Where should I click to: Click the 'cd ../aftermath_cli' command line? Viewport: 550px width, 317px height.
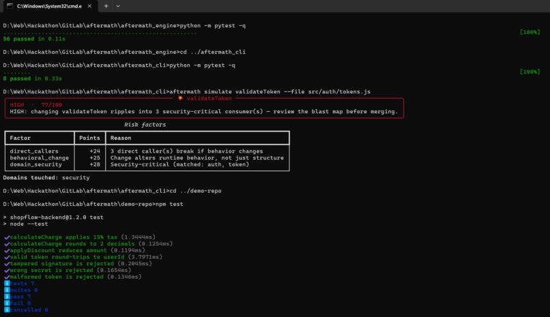[x=124, y=52]
